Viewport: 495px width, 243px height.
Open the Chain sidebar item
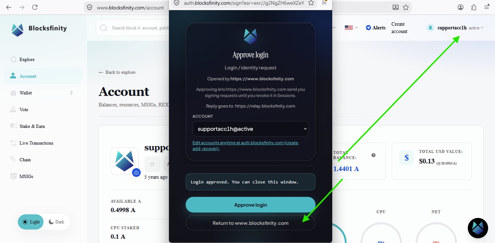pyautogui.click(x=44, y=160)
